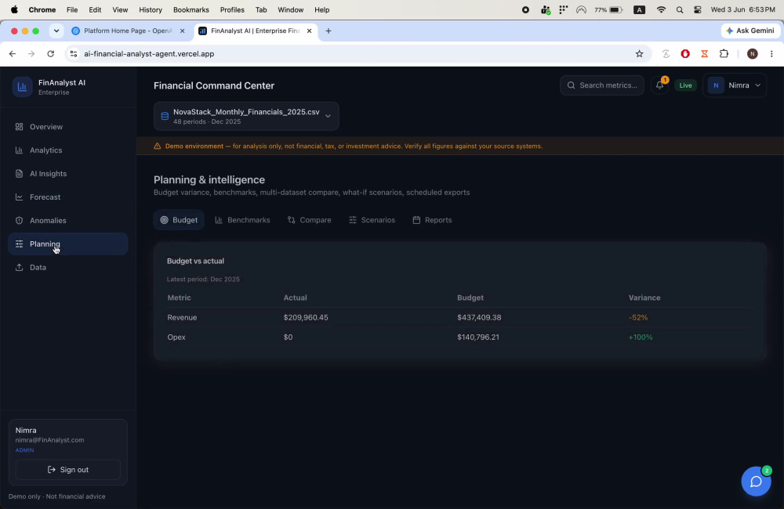This screenshot has width=784, height=509.
Task: Click the -52% variance value
Action: click(x=638, y=318)
